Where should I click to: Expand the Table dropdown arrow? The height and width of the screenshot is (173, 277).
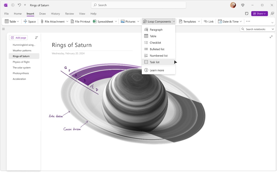click(x=18, y=21)
